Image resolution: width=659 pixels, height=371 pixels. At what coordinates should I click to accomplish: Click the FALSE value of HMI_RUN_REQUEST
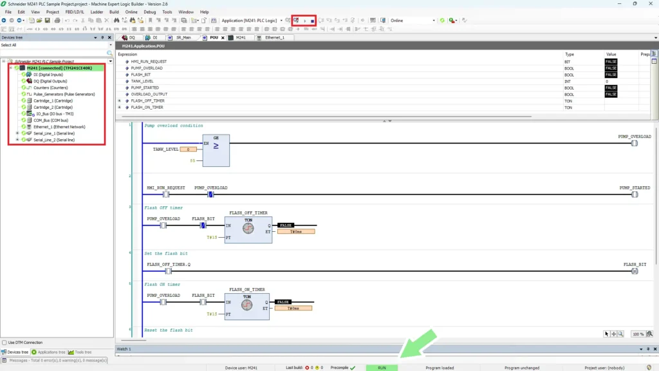click(x=611, y=61)
